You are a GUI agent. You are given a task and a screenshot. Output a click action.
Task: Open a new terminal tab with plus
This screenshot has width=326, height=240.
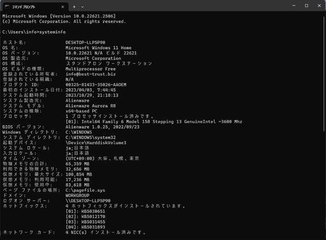pyautogui.click(x=74, y=7)
